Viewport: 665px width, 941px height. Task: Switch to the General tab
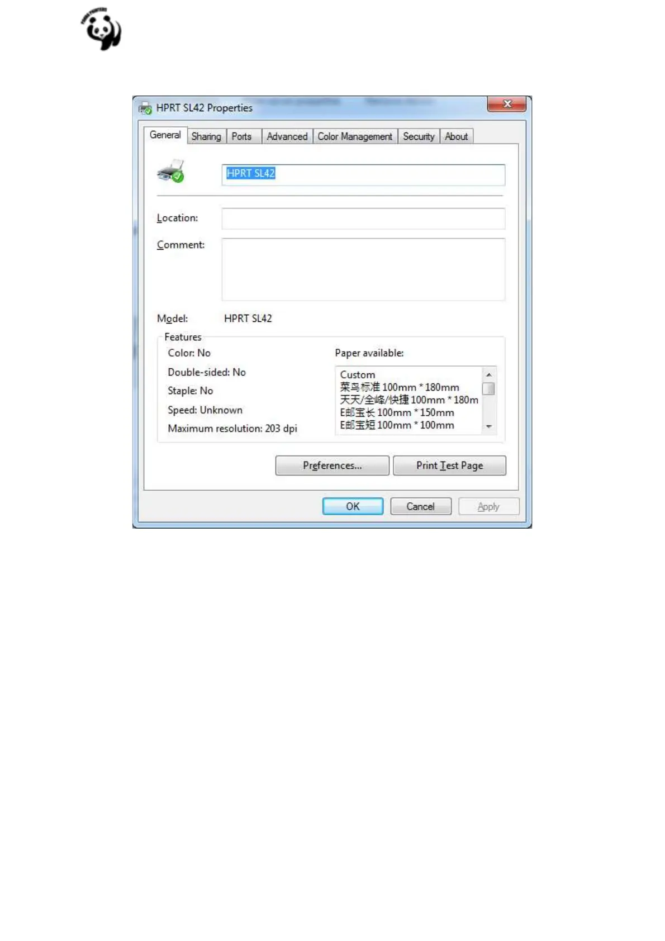165,135
